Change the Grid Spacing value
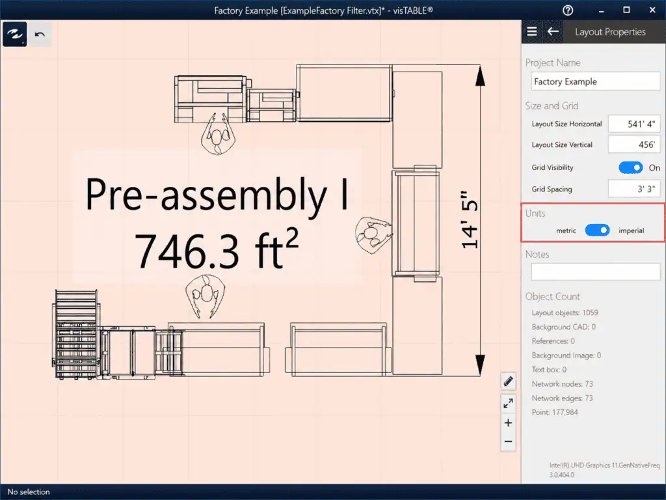666x500 pixels. [x=634, y=189]
